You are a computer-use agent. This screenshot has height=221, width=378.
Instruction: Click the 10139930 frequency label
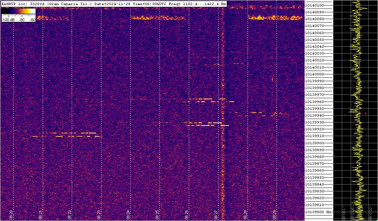314,122
